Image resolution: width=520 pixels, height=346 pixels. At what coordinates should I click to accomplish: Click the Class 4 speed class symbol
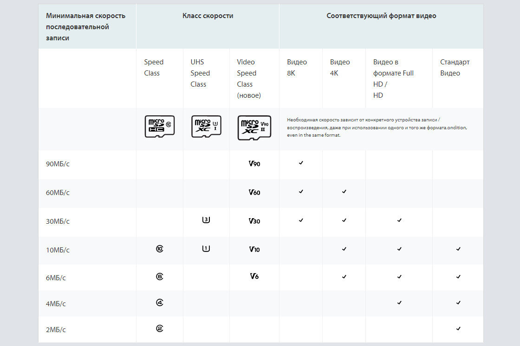point(160,302)
